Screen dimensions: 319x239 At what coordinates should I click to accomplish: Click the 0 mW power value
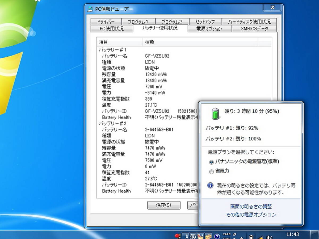pos(151,166)
